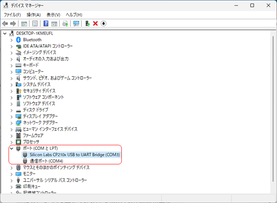Open the ファイル(F) menu

tap(12, 15)
